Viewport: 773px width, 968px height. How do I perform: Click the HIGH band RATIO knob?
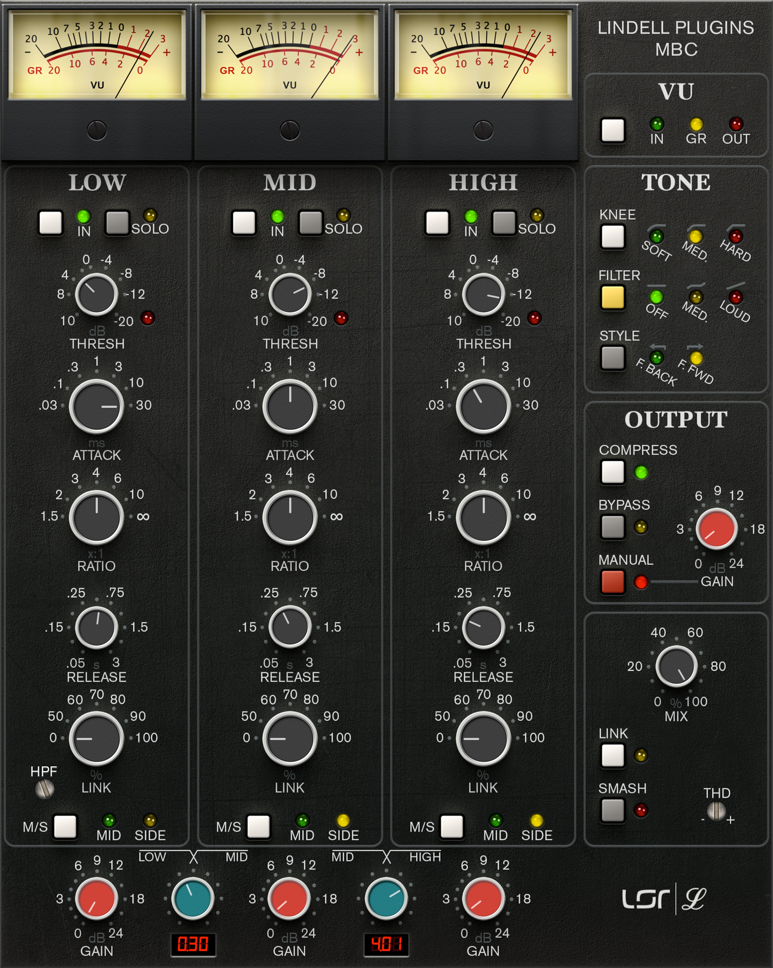pyautogui.click(x=483, y=517)
